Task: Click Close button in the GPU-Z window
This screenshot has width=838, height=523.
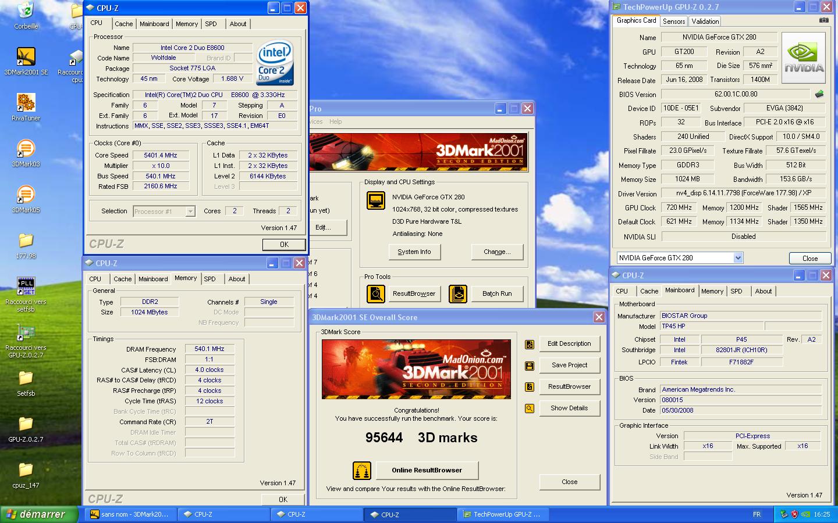Action: [810, 259]
